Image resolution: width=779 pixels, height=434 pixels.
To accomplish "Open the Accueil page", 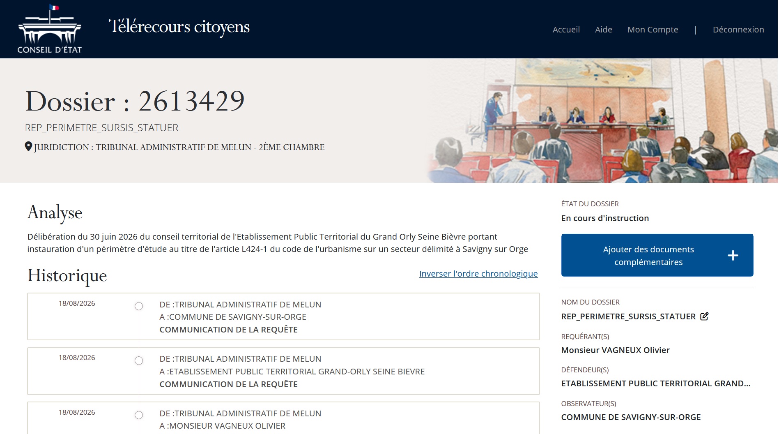I will (x=566, y=30).
